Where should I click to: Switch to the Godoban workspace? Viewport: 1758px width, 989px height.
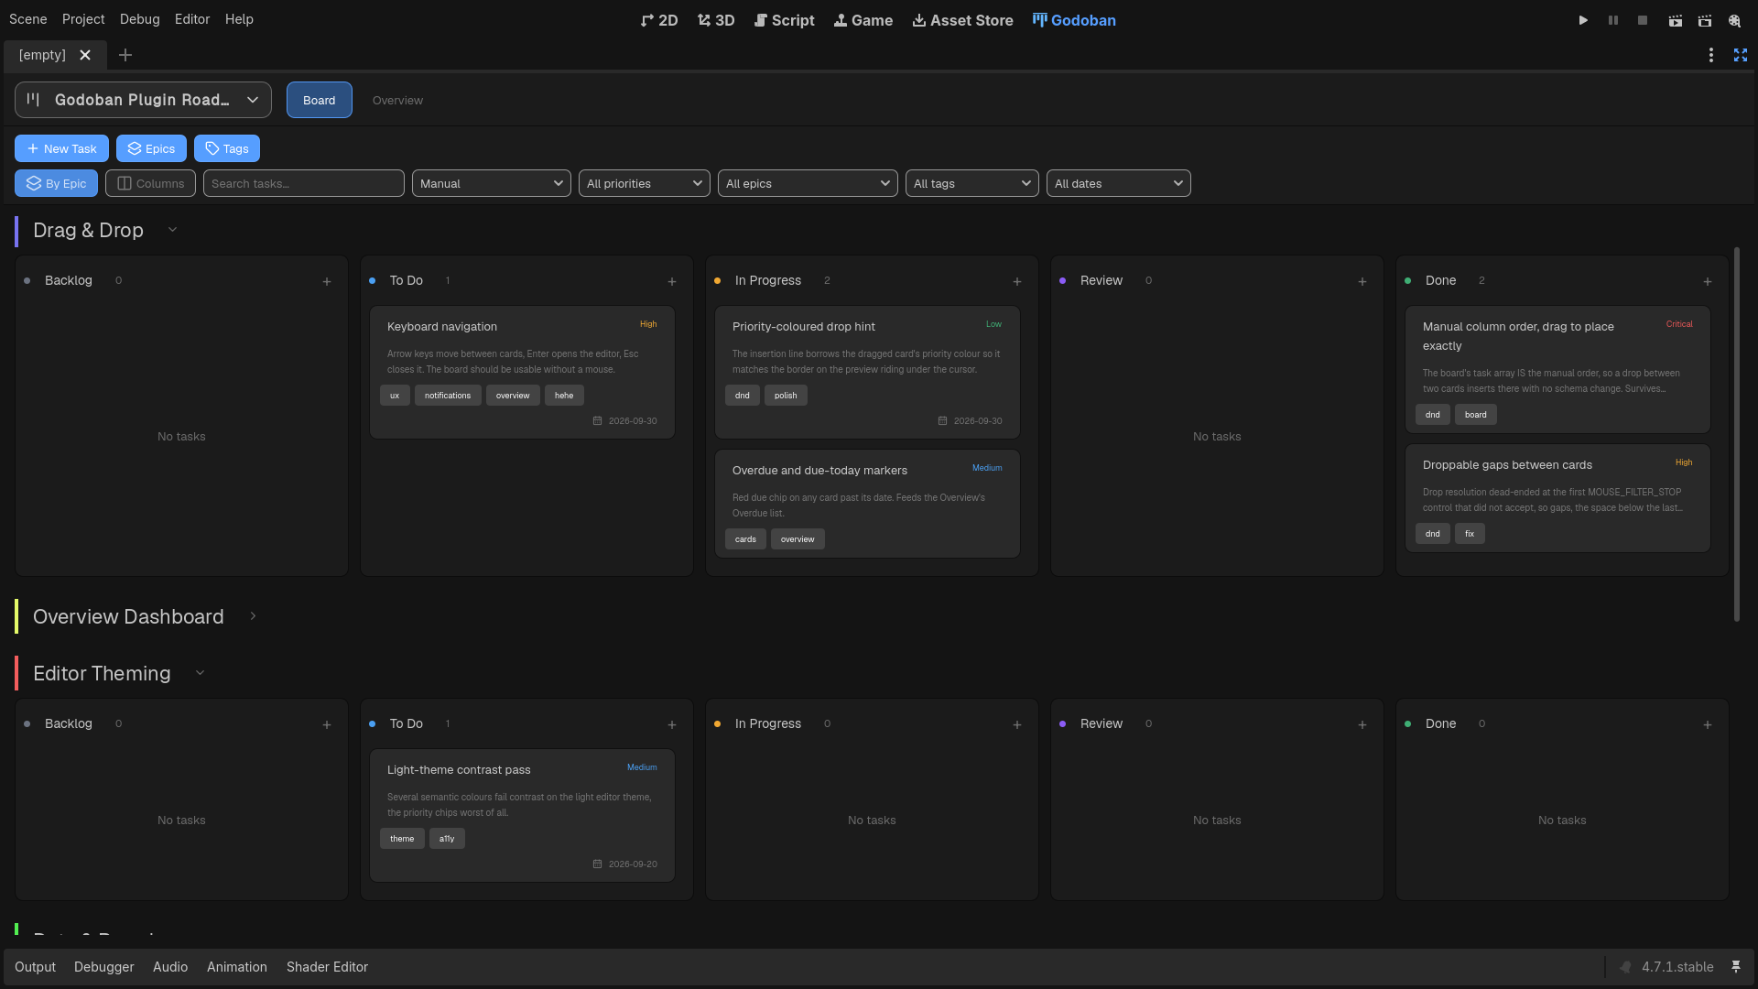point(1074,20)
